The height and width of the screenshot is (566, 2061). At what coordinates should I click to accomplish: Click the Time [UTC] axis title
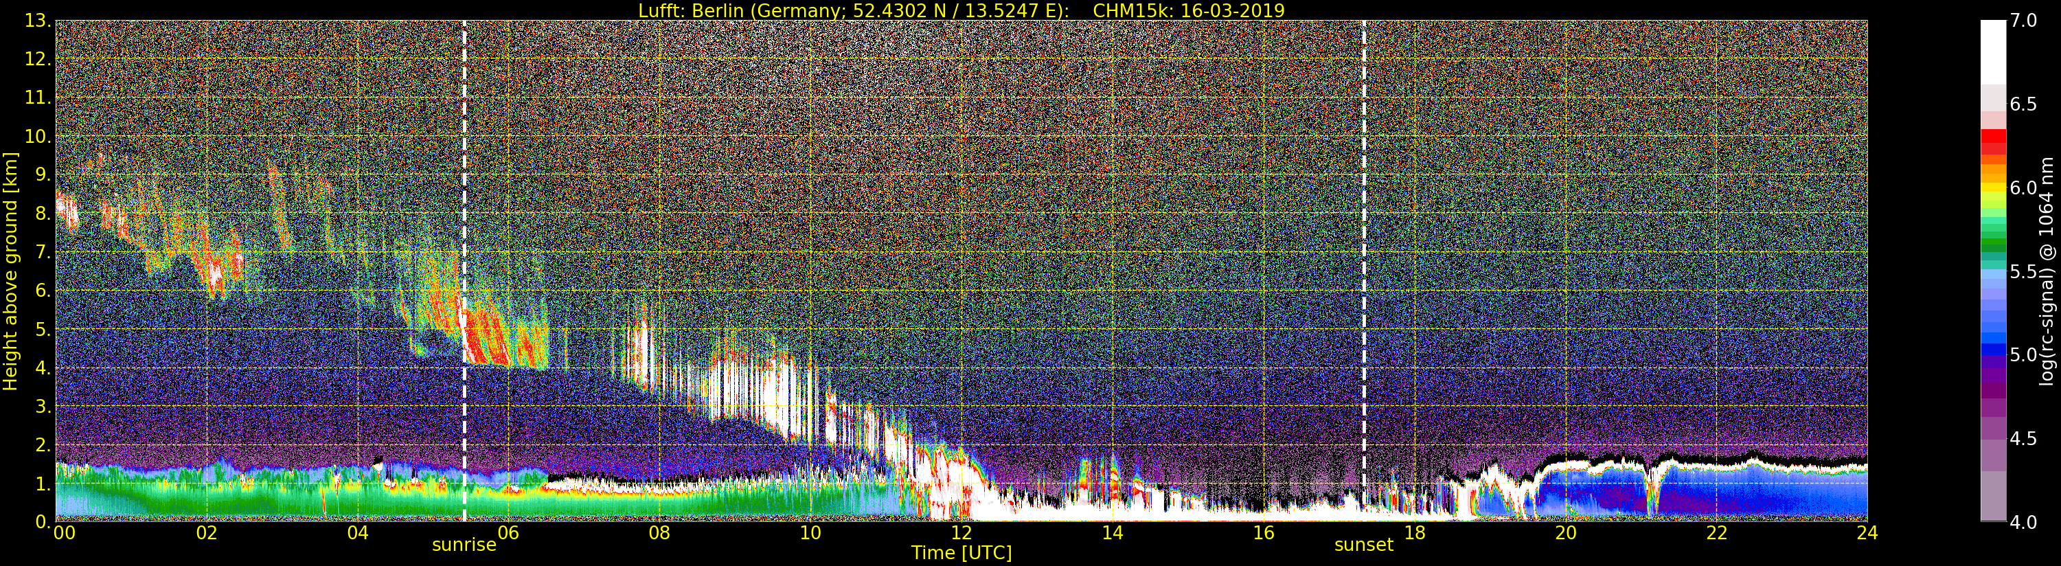pyautogui.click(x=961, y=553)
